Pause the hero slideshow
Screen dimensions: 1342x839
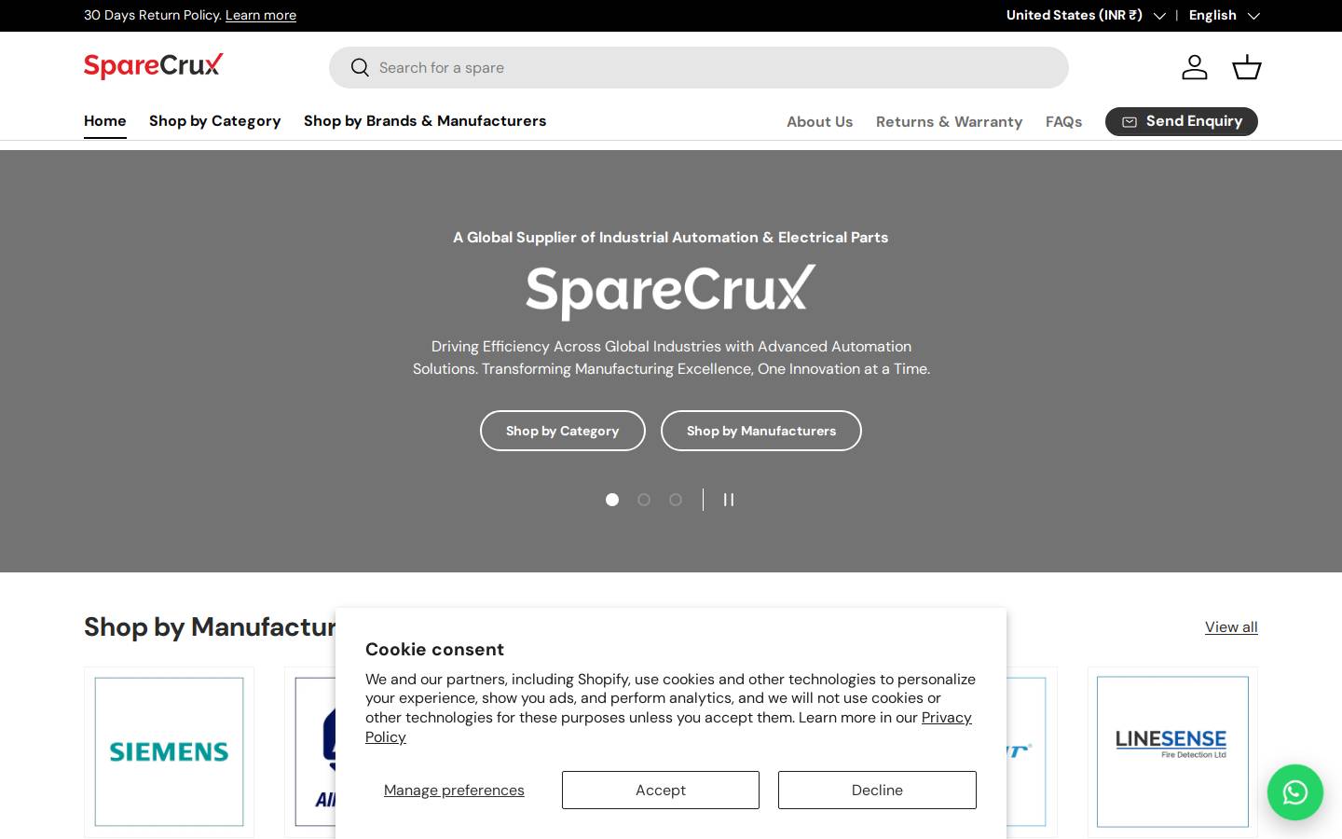click(729, 500)
